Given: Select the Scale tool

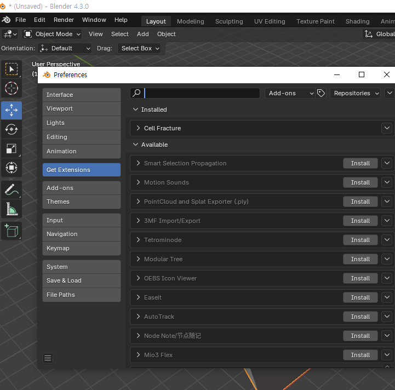Looking at the screenshot, I should coord(12,148).
